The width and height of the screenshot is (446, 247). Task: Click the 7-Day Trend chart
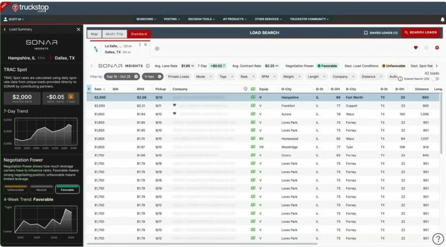[x=46, y=132]
